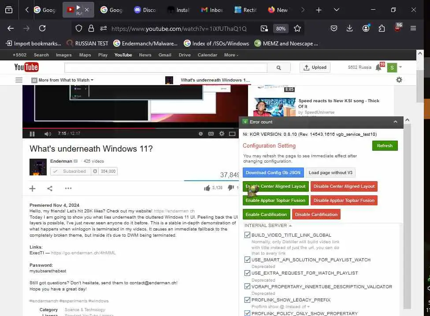430x316 pixels.
Task: Click Download Config Db JSON button
Action: tap(273, 172)
